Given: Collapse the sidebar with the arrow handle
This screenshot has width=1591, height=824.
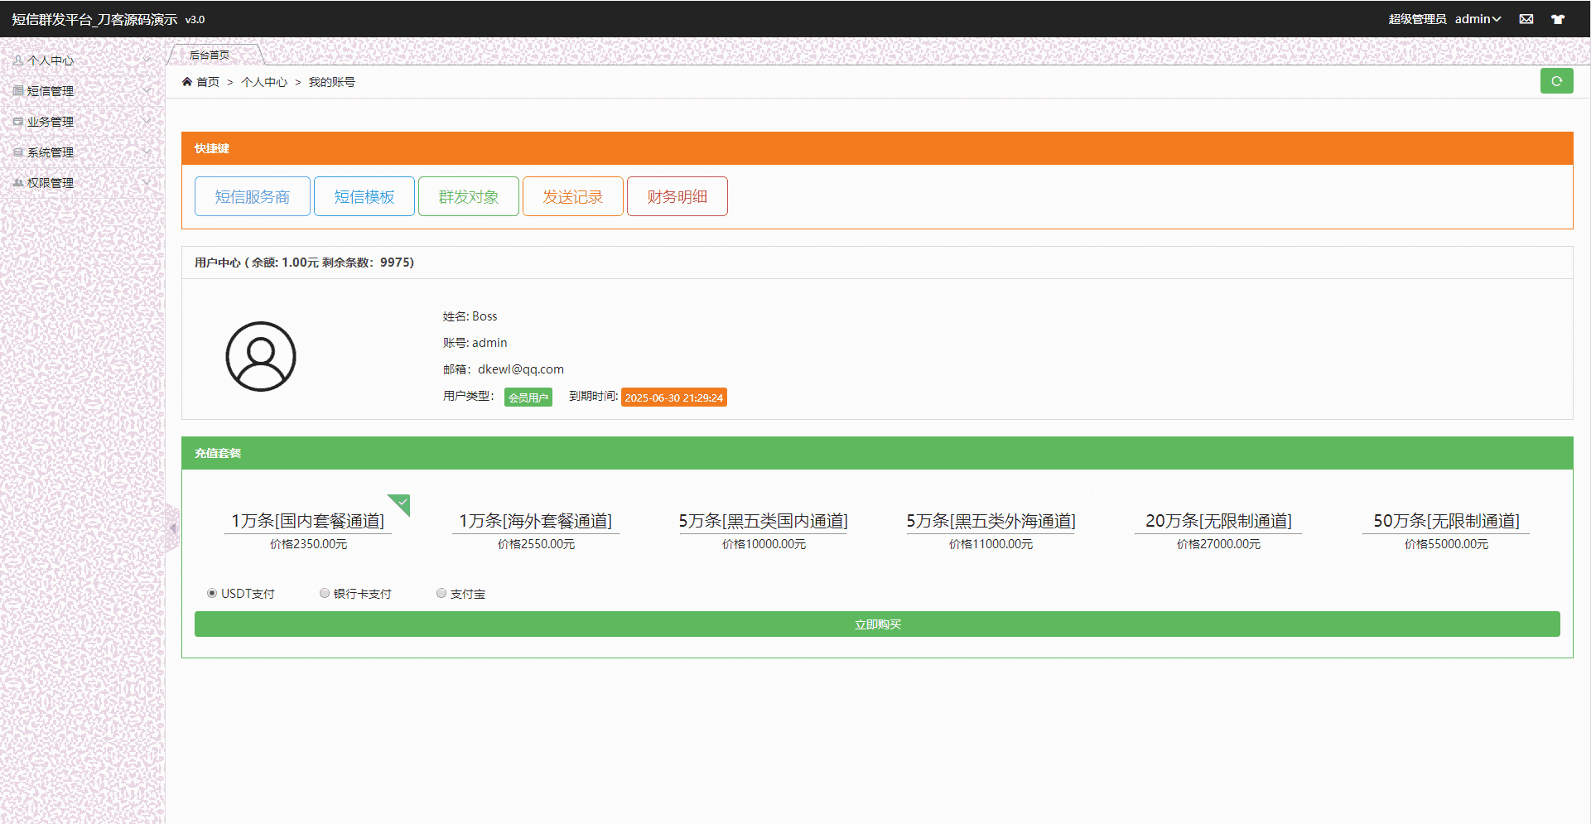Looking at the screenshot, I should coord(173,528).
